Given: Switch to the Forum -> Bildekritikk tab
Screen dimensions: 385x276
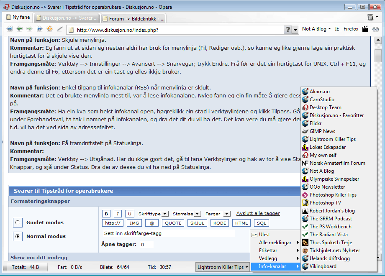Looking at the screenshot, I should [x=133, y=18].
